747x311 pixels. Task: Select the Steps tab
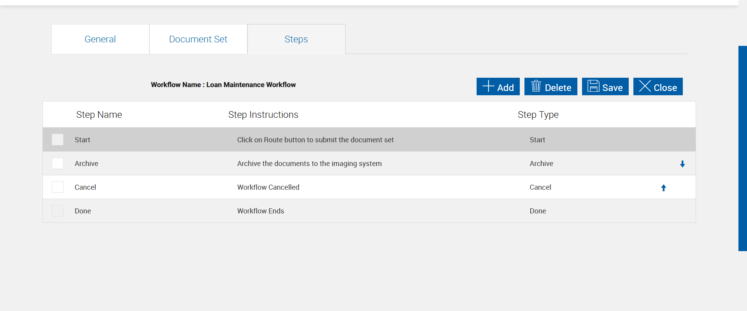[x=296, y=39]
